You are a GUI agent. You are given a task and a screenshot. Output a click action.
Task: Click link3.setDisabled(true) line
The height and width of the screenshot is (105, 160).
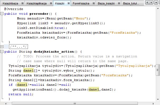click(42, 28)
